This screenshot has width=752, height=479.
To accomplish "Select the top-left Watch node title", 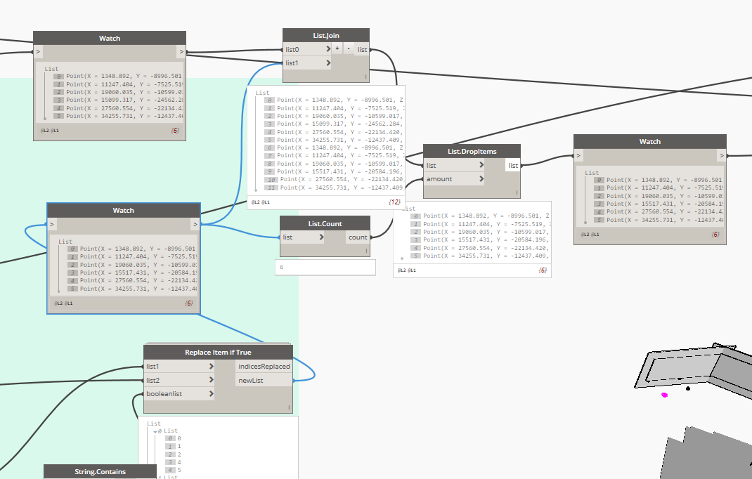I will (110, 39).
